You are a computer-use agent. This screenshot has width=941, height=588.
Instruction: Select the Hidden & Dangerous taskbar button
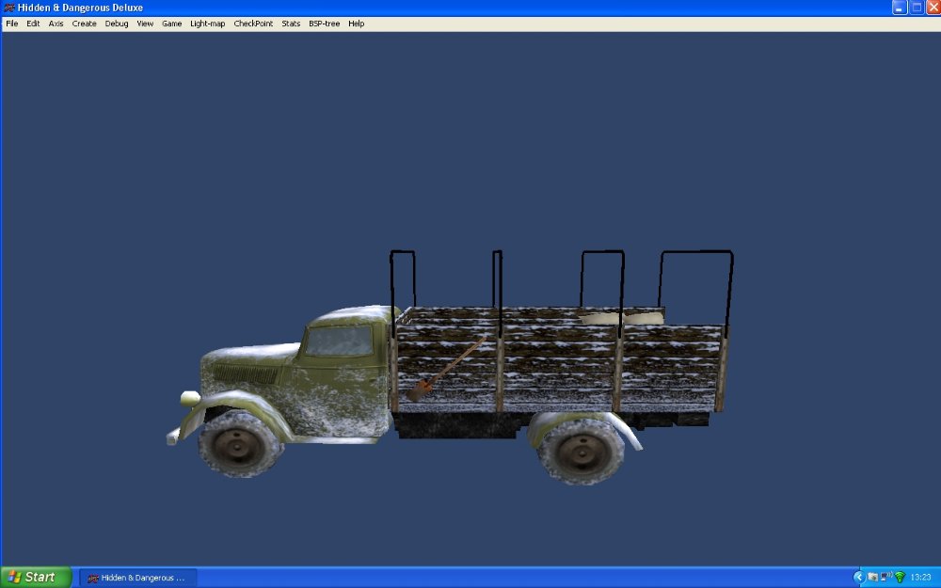138,578
